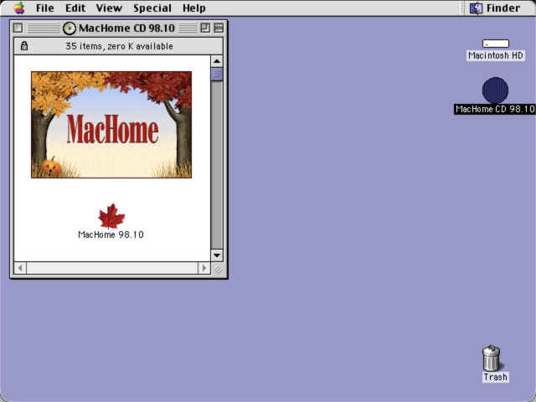Open the Edit menu

75,8
